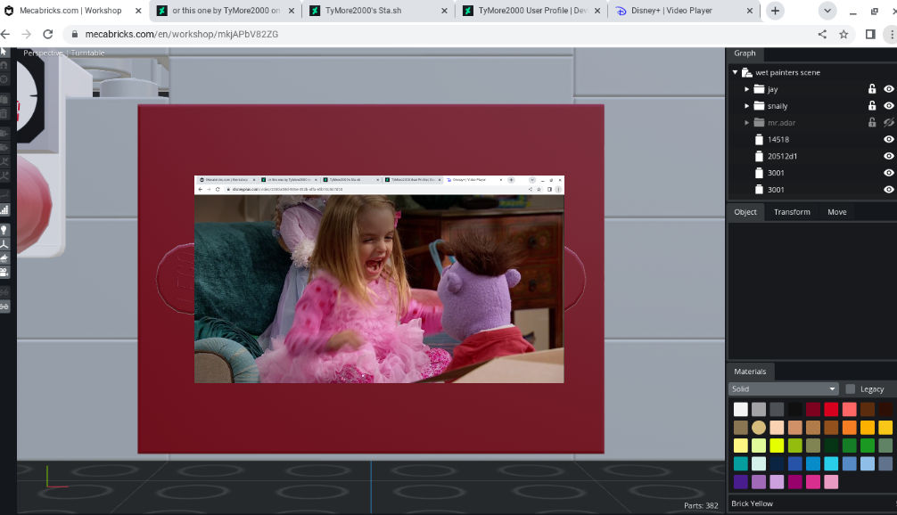Expand the snaily folder in Graph
897x515 pixels.
point(746,106)
